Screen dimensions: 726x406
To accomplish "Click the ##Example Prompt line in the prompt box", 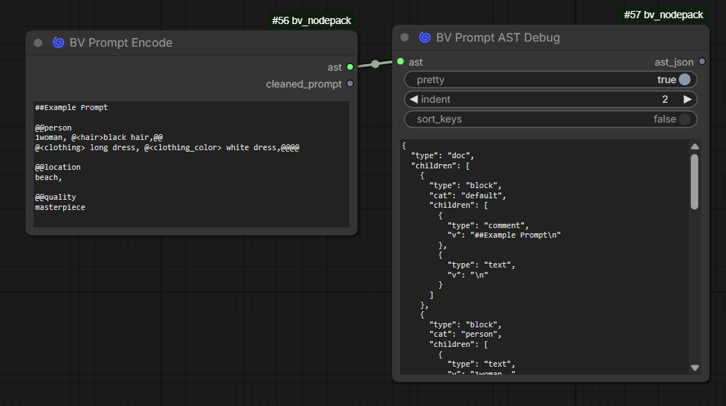I will pos(71,107).
